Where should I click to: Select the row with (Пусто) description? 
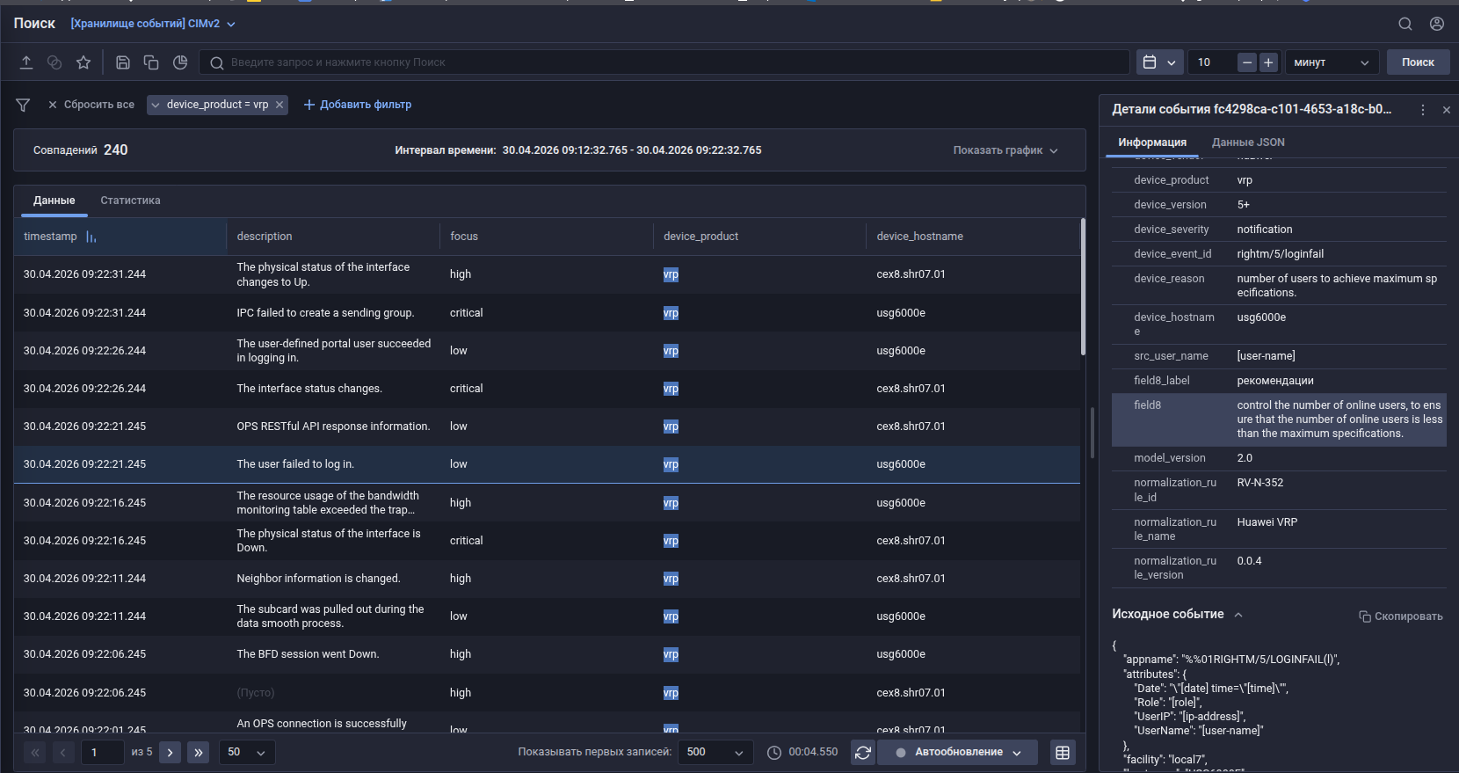(547, 693)
